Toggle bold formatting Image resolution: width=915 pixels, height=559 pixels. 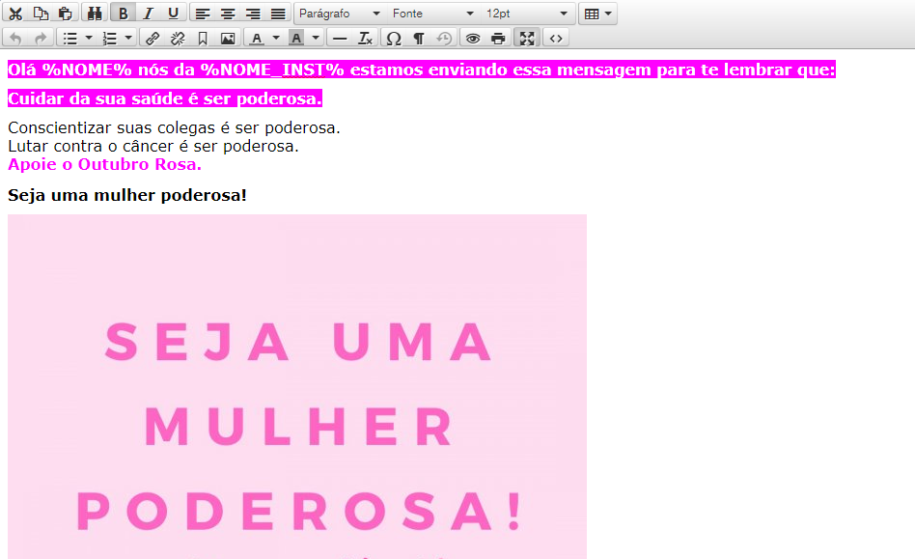[x=123, y=13]
